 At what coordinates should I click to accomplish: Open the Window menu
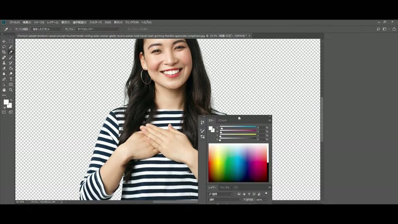[x=132, y=22]
